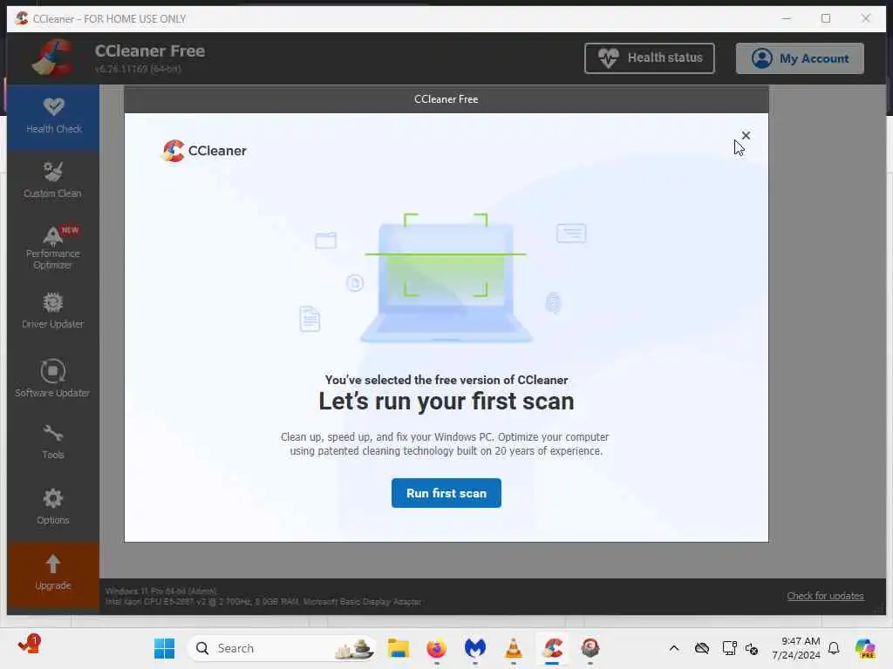The height and width of the screenshot is (669, 893).
Task: Click the CCleaner taskbar icon
Action: (552, 648)
